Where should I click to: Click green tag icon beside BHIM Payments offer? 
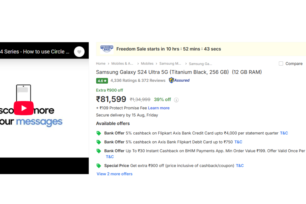coord(99,151)
